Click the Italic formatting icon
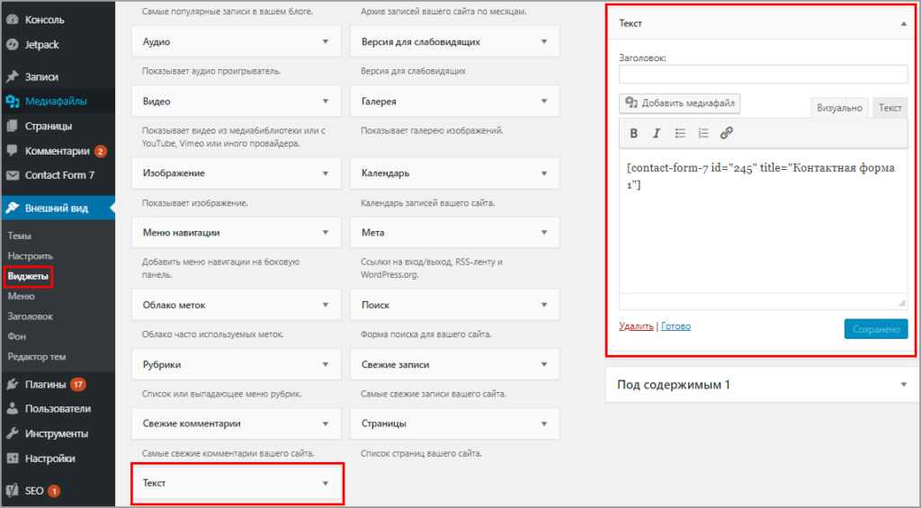The height and width of the screenshot is (508, 921). 657,133
